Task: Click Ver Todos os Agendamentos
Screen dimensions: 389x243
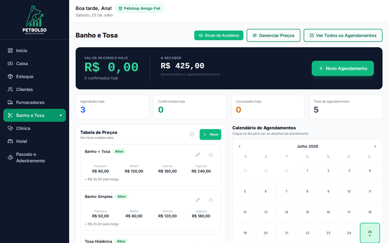Action: pos(343,35)
